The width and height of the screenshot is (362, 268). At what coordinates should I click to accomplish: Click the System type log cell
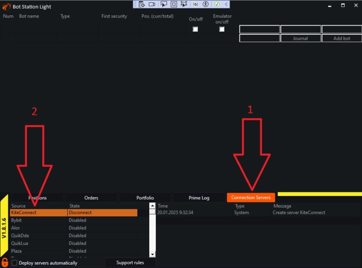(x=242, y=213)
